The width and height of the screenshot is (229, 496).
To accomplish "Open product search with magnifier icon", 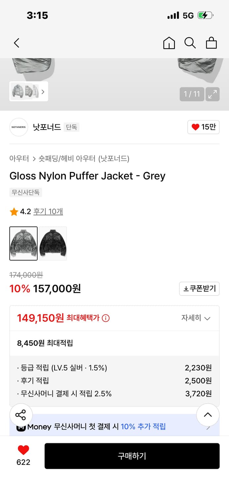I will click(x=190, y=43).
